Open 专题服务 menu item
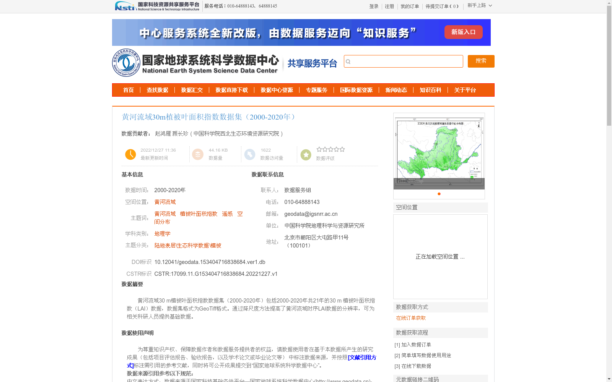 point(317,90)
